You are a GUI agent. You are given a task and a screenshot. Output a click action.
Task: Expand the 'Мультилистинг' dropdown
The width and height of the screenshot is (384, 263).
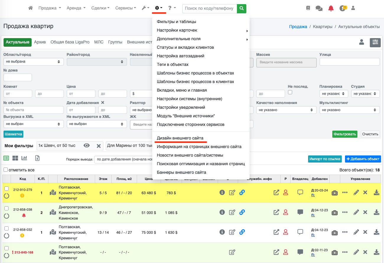click(x=349, y=110)
